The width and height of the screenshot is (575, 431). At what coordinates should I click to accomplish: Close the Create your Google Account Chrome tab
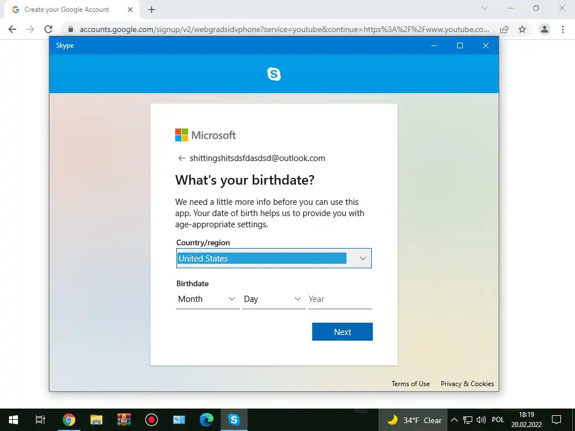(130, 10)
